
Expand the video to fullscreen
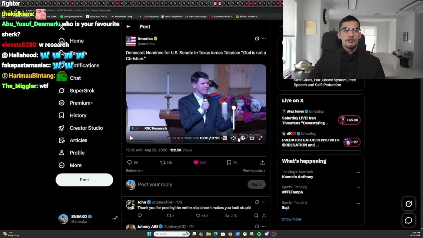pos(260,138)
